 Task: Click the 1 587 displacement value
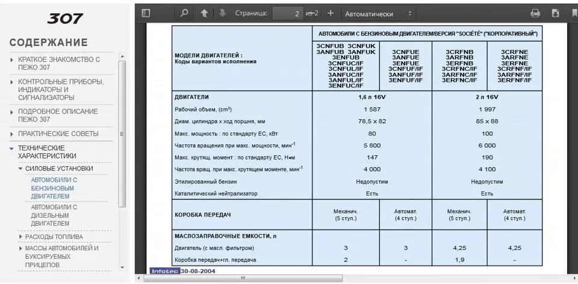[372, 110]
